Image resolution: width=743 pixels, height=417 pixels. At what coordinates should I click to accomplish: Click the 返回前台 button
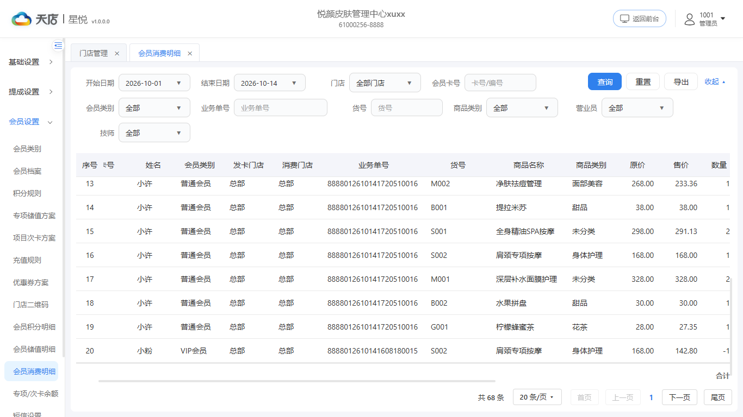click(x=640, y=18)
